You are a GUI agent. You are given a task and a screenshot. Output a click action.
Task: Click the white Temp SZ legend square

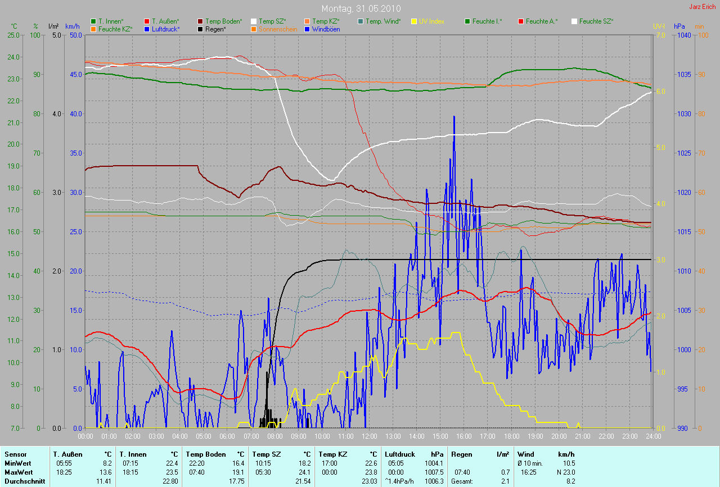pos(254,21)
